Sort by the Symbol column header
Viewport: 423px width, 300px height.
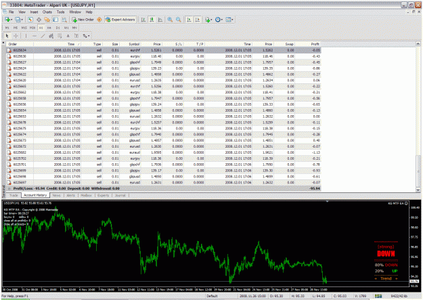(x=130, y=44)
